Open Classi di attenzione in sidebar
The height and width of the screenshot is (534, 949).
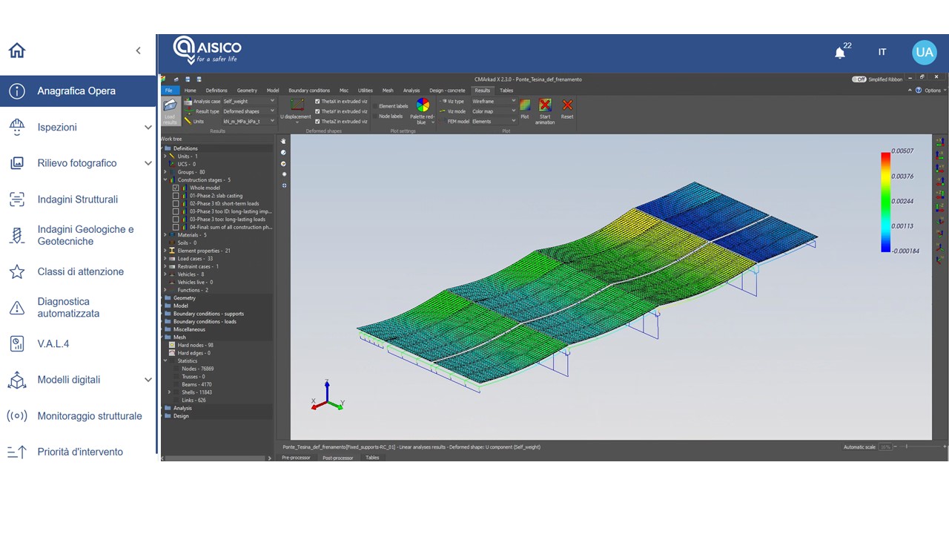[80, 271]
